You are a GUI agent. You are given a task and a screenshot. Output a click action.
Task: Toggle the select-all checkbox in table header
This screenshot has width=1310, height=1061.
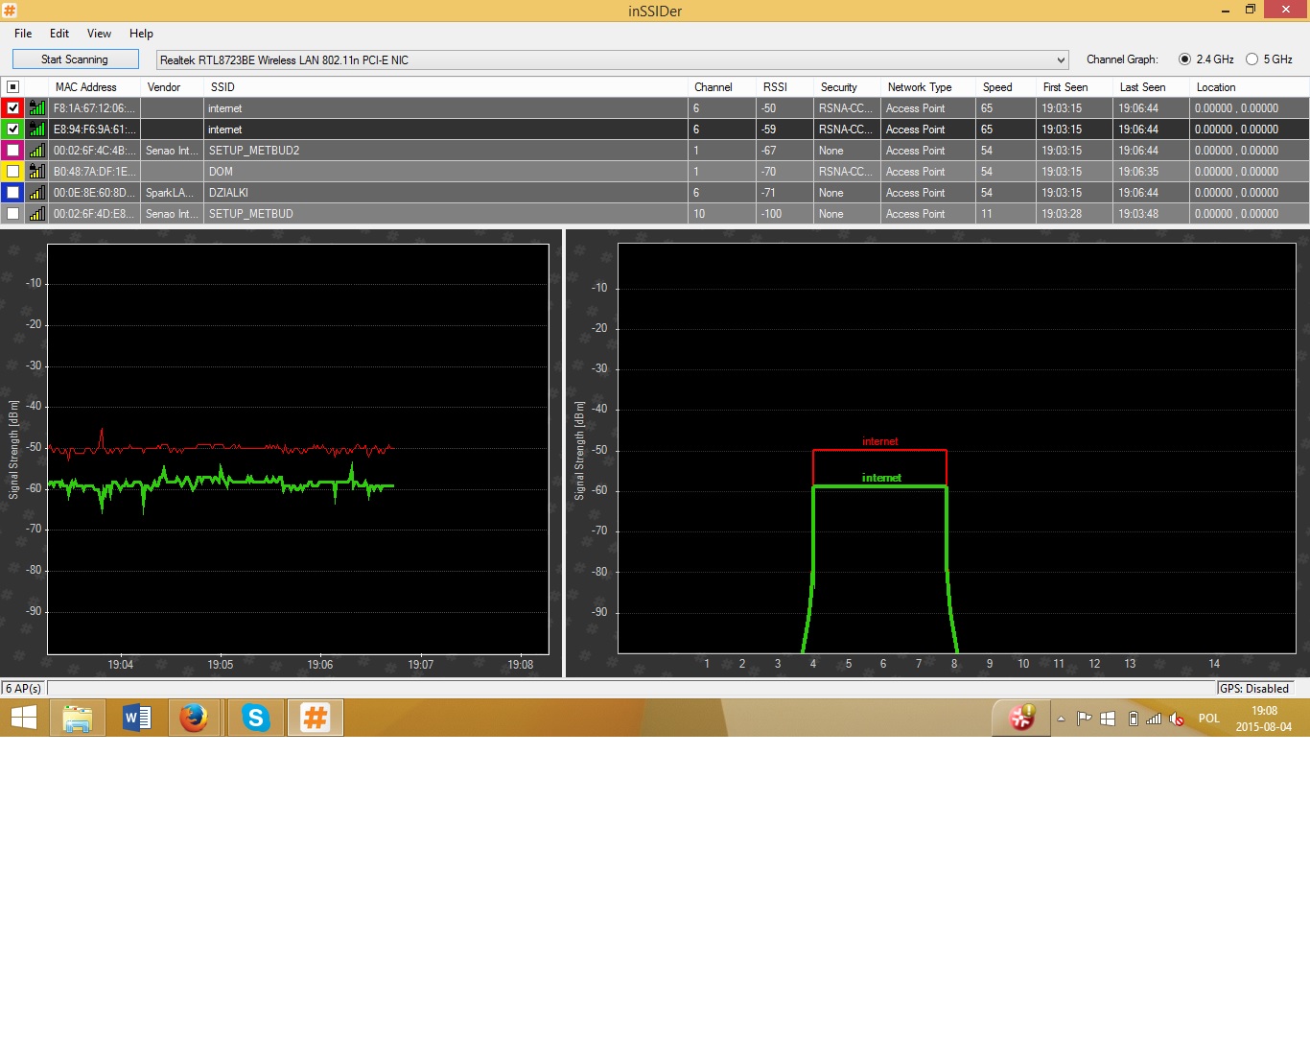[13, 87]
